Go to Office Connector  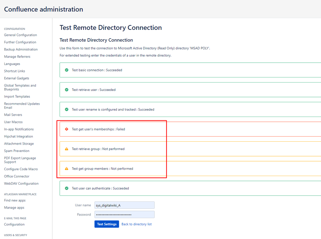point(17,176)
